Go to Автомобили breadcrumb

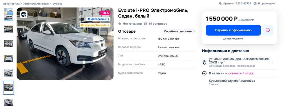(x=11, y=4)
